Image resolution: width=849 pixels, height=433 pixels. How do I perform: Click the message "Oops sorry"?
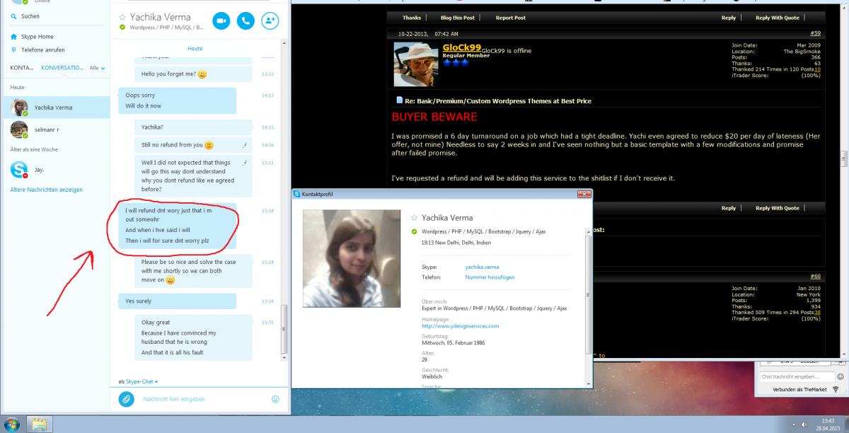coord(140,95)
